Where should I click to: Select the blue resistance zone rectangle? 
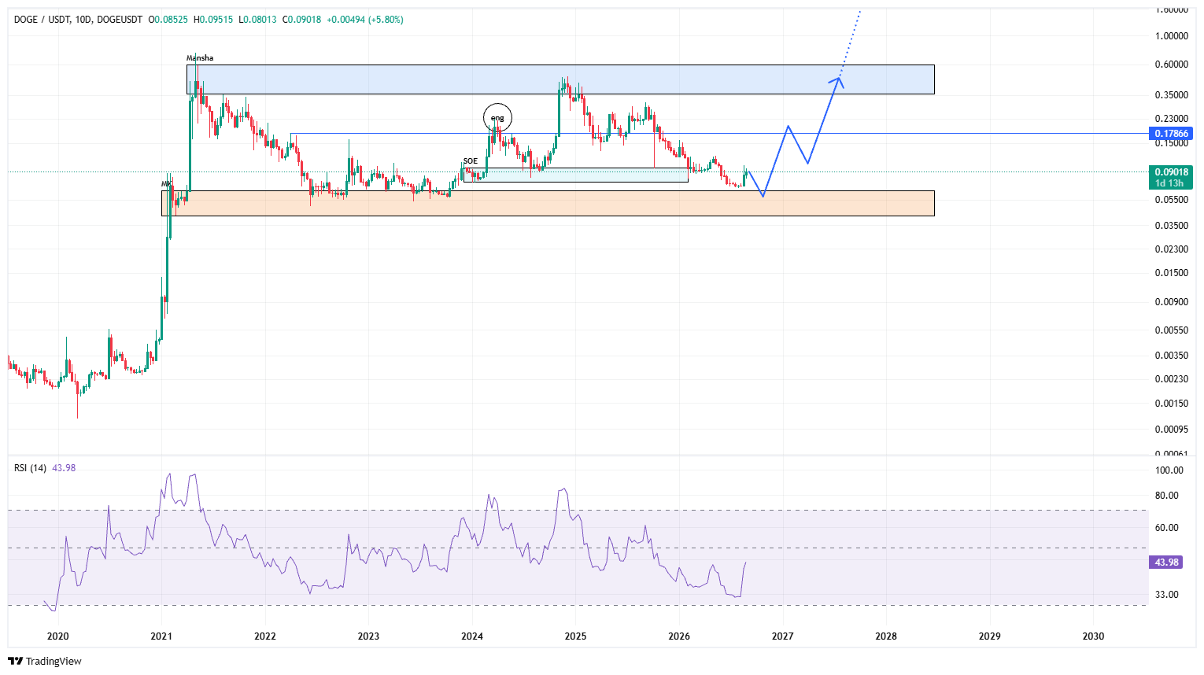coord(560,79)
